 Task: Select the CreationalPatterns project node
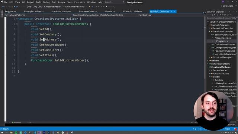[221, 67]
